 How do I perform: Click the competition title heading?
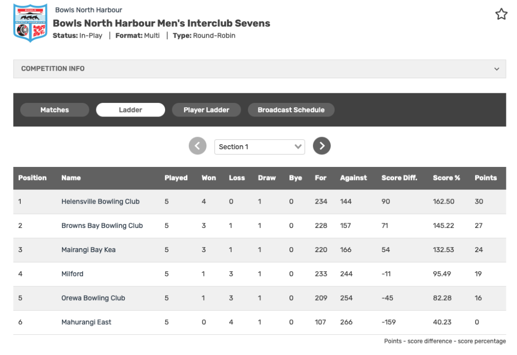coord(162,23)
